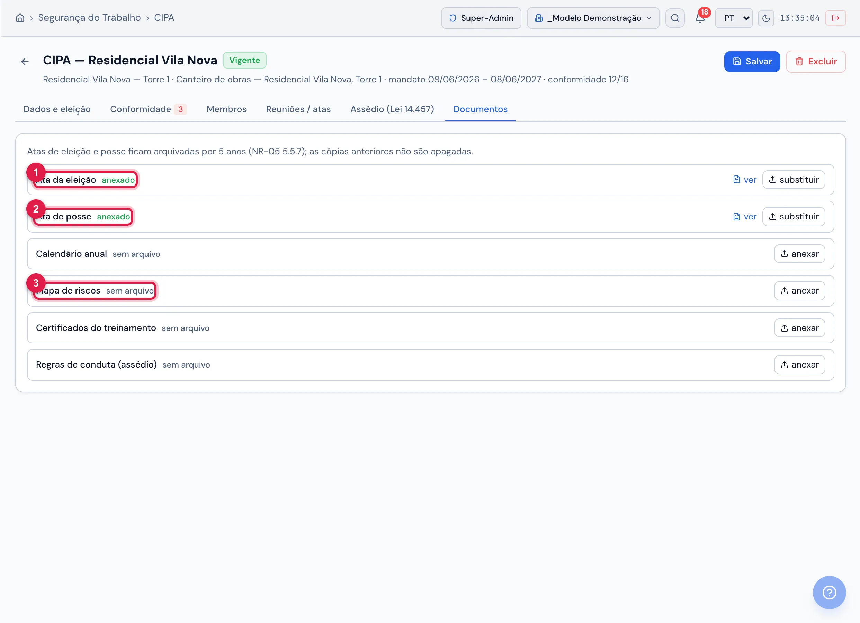The width and height of the screenshot is (860, 623).
Task: Switch to the Membros tab
Action: click(226, 109)
